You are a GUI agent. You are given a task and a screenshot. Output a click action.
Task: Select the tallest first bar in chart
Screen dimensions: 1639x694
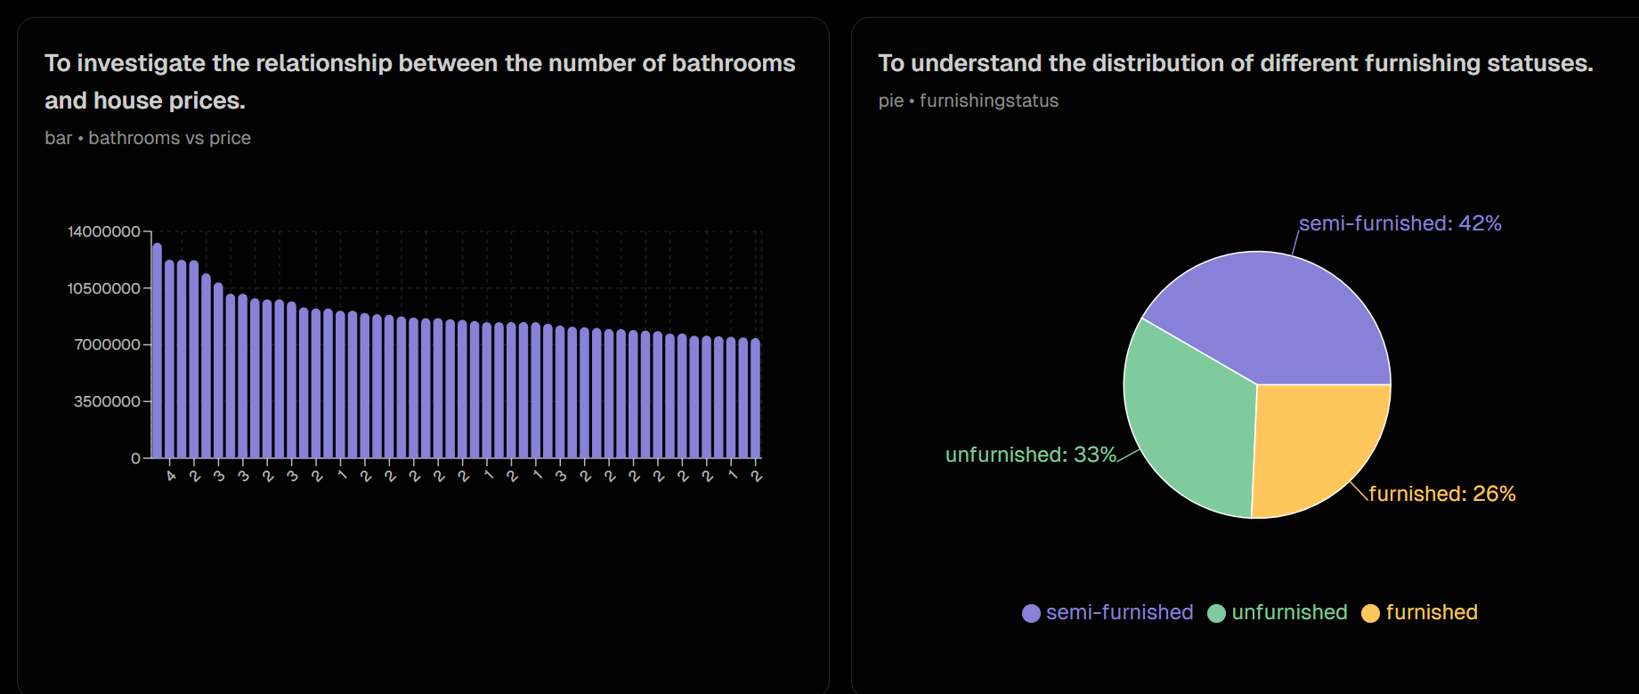[x=157, y=351]
